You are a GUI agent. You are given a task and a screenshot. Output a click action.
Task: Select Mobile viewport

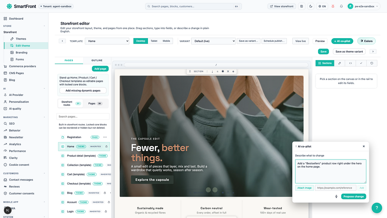coord(166,41)
